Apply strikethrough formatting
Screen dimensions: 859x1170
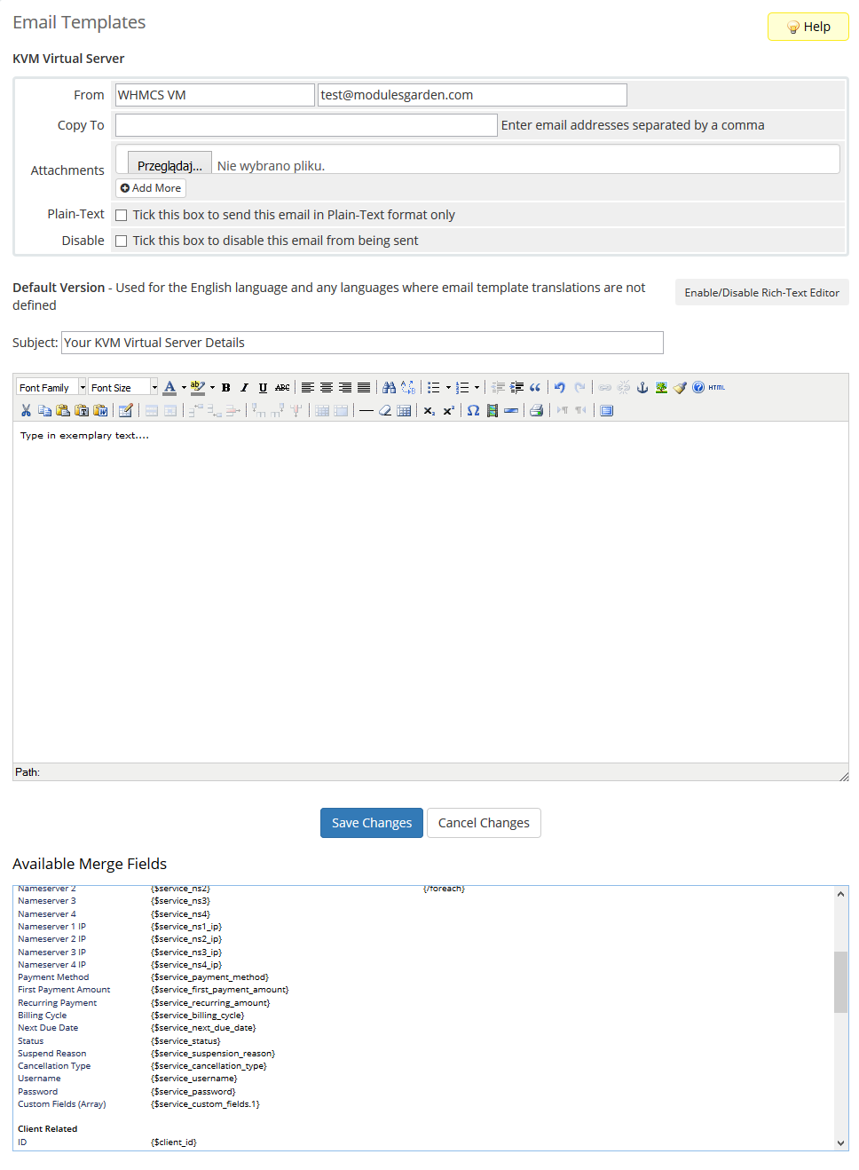click(282, 387)
